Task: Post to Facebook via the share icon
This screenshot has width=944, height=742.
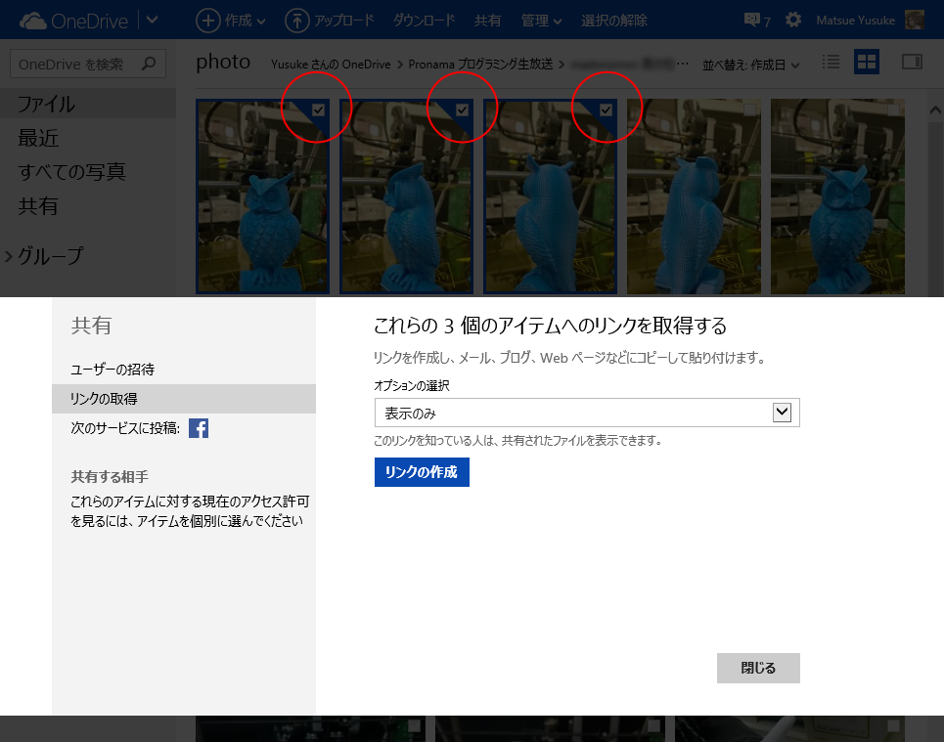Action: coord(199,427)
